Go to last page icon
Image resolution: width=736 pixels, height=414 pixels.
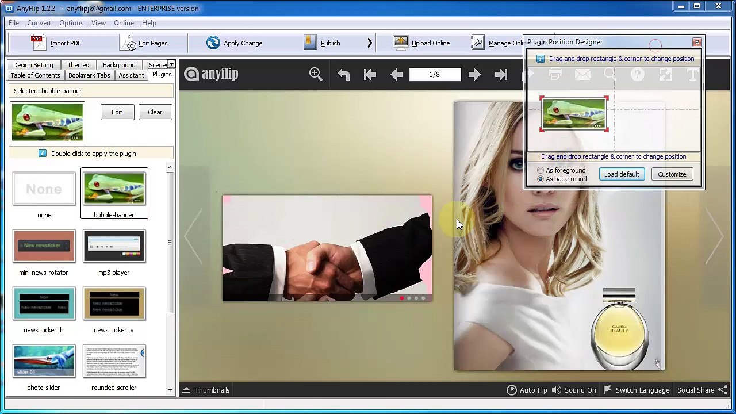tap(501, 74)
